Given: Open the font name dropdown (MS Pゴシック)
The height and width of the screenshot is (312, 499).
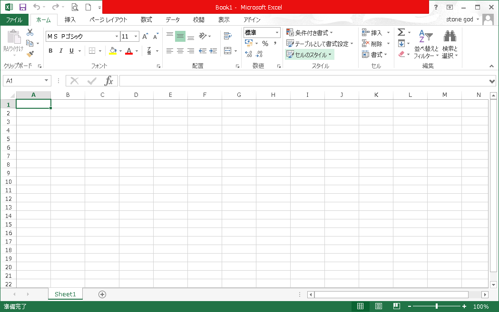Looking at the screenshot, I should 117,36.
